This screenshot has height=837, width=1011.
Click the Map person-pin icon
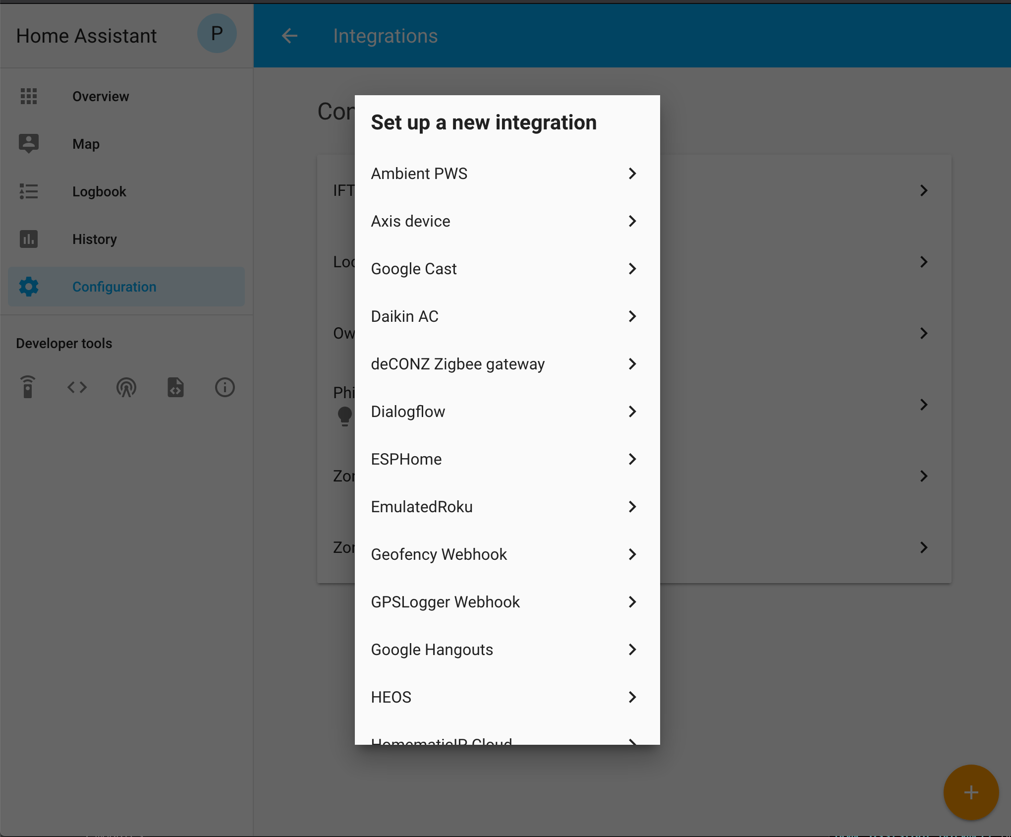click(29, 143)
